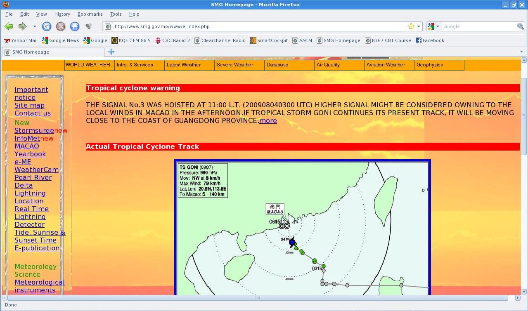The height and width of the screenshot is (311, 528).
Task: Open the B767 CBT Course bookmark
Action: point(388,40)
